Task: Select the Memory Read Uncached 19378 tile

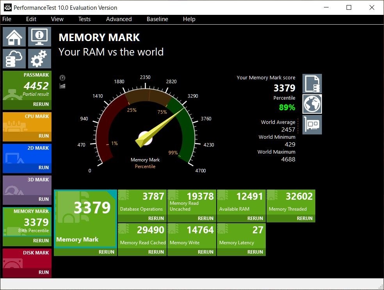Action: click(192, 202)
